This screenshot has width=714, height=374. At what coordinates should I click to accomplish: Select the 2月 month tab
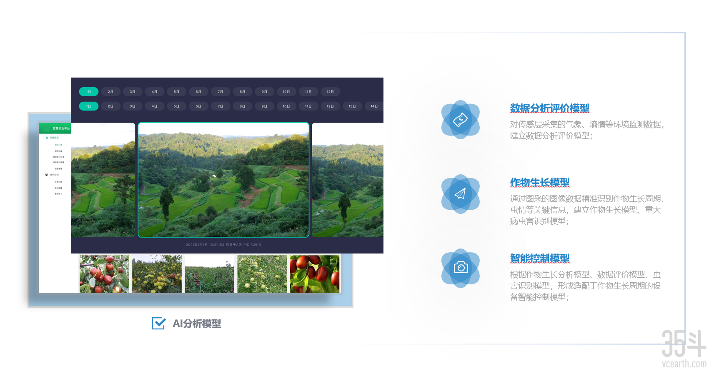point(111,92)
